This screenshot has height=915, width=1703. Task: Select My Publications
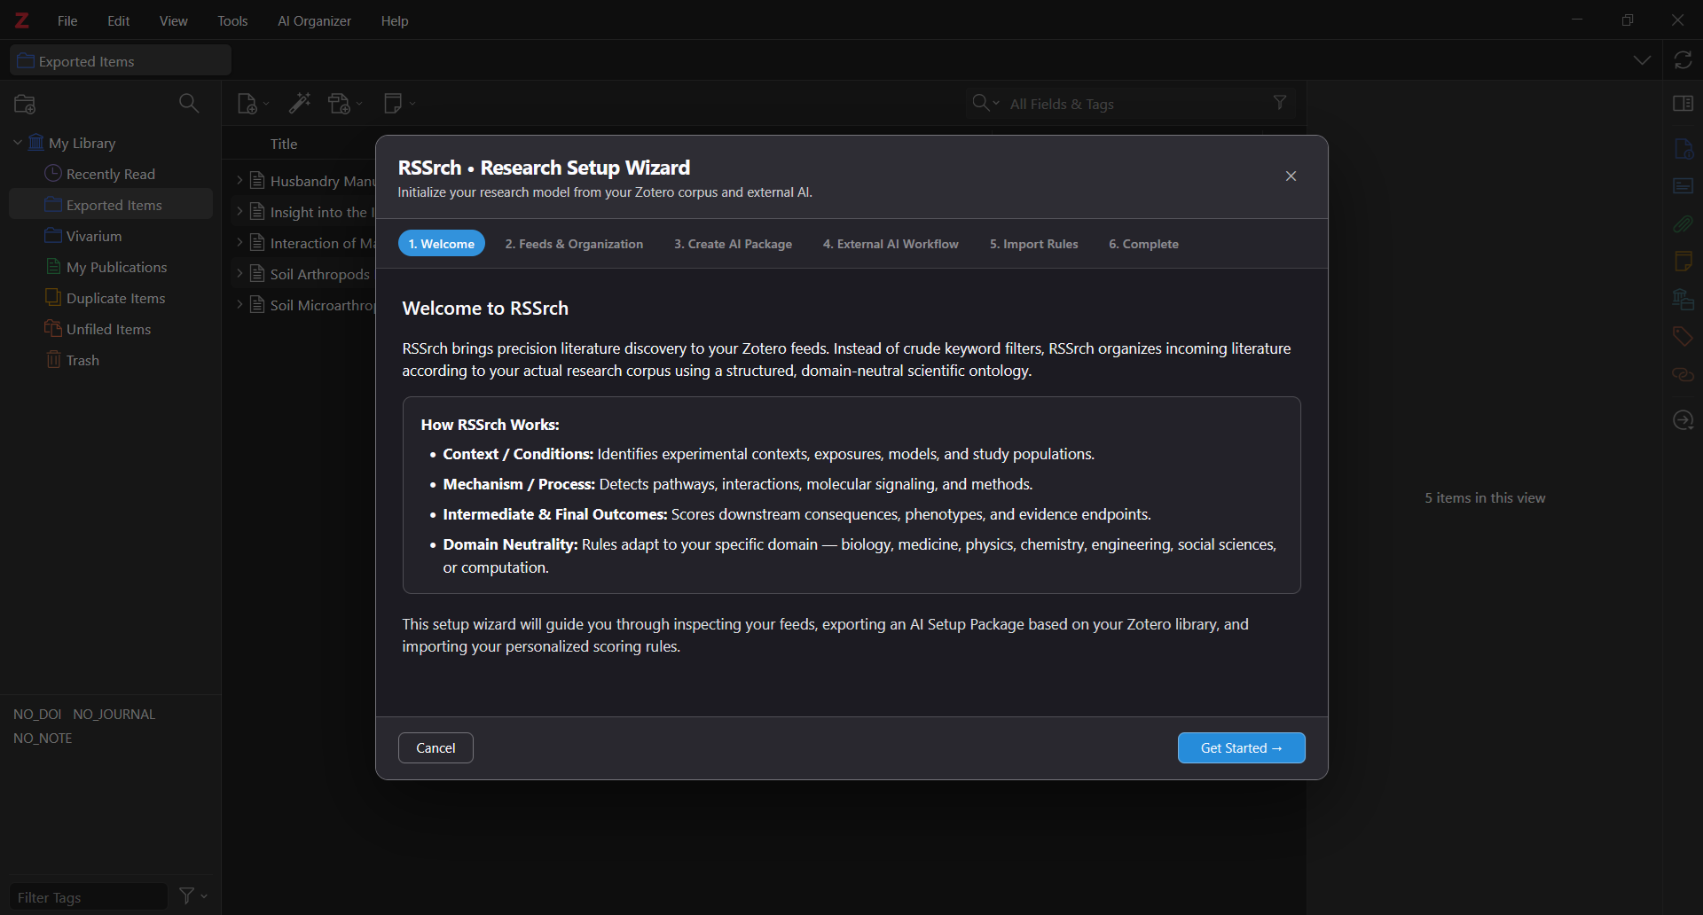pyautogui.click(x=110, y=267)
